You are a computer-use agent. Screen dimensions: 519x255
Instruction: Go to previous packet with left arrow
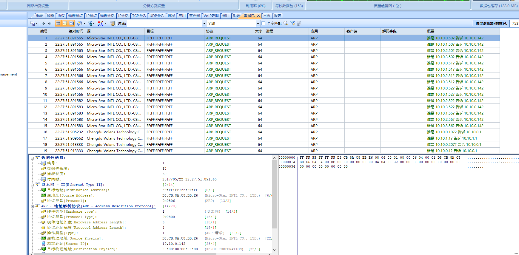pos(43,23)
